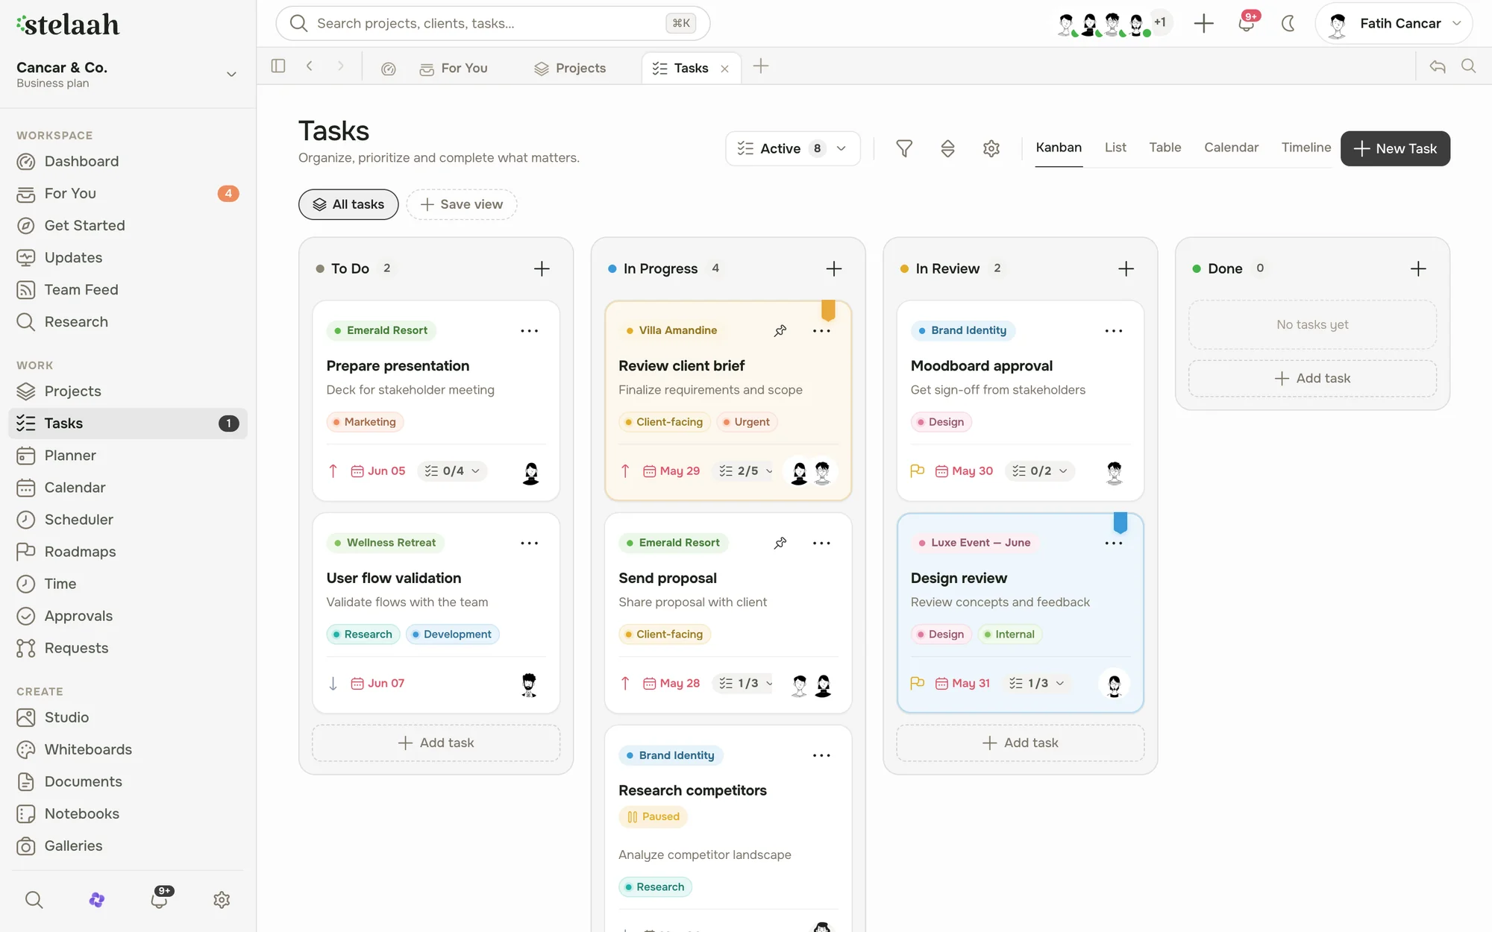Viewport: 1492px width, 932px height.
Task: Open Fatih Cancar profile menu
Action: click(x=1394, y=24)
